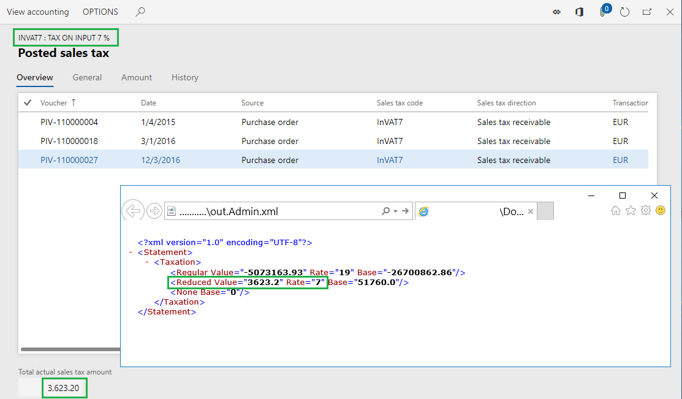Viewport: 682px width, 399px height.
Task: Open InVAT7 link in selected row
Action: tap(390, 160)
